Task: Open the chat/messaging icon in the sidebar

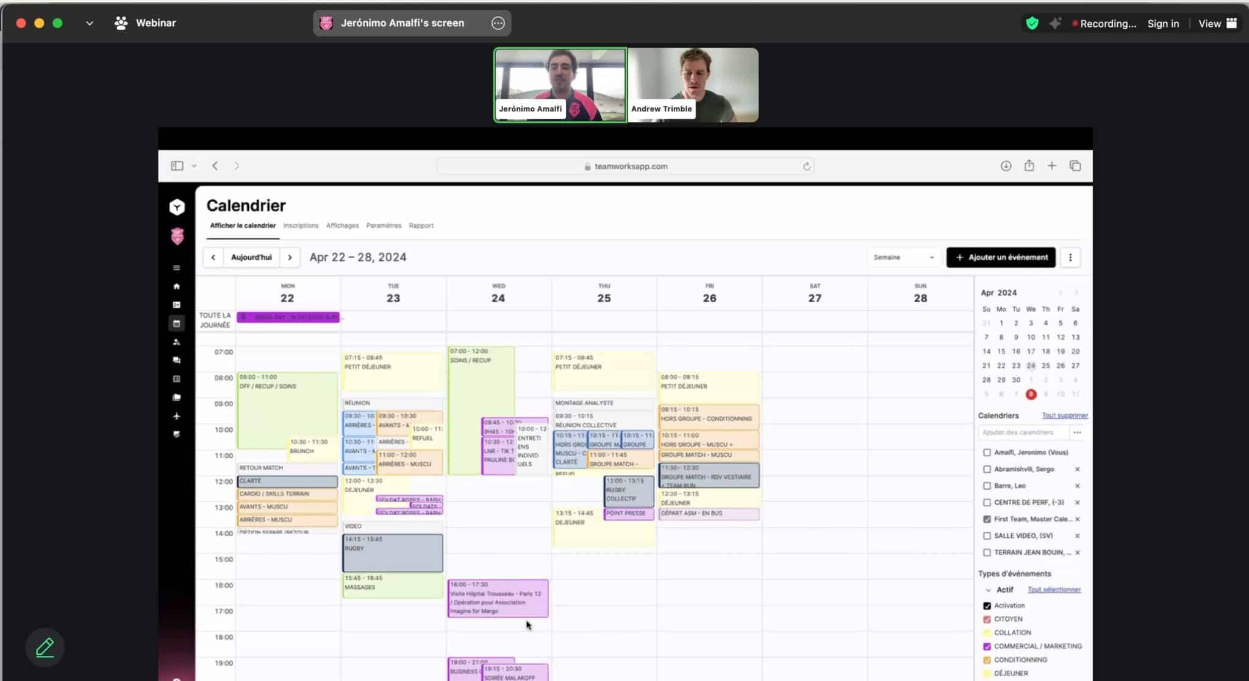Action: [x=176, y=360]
